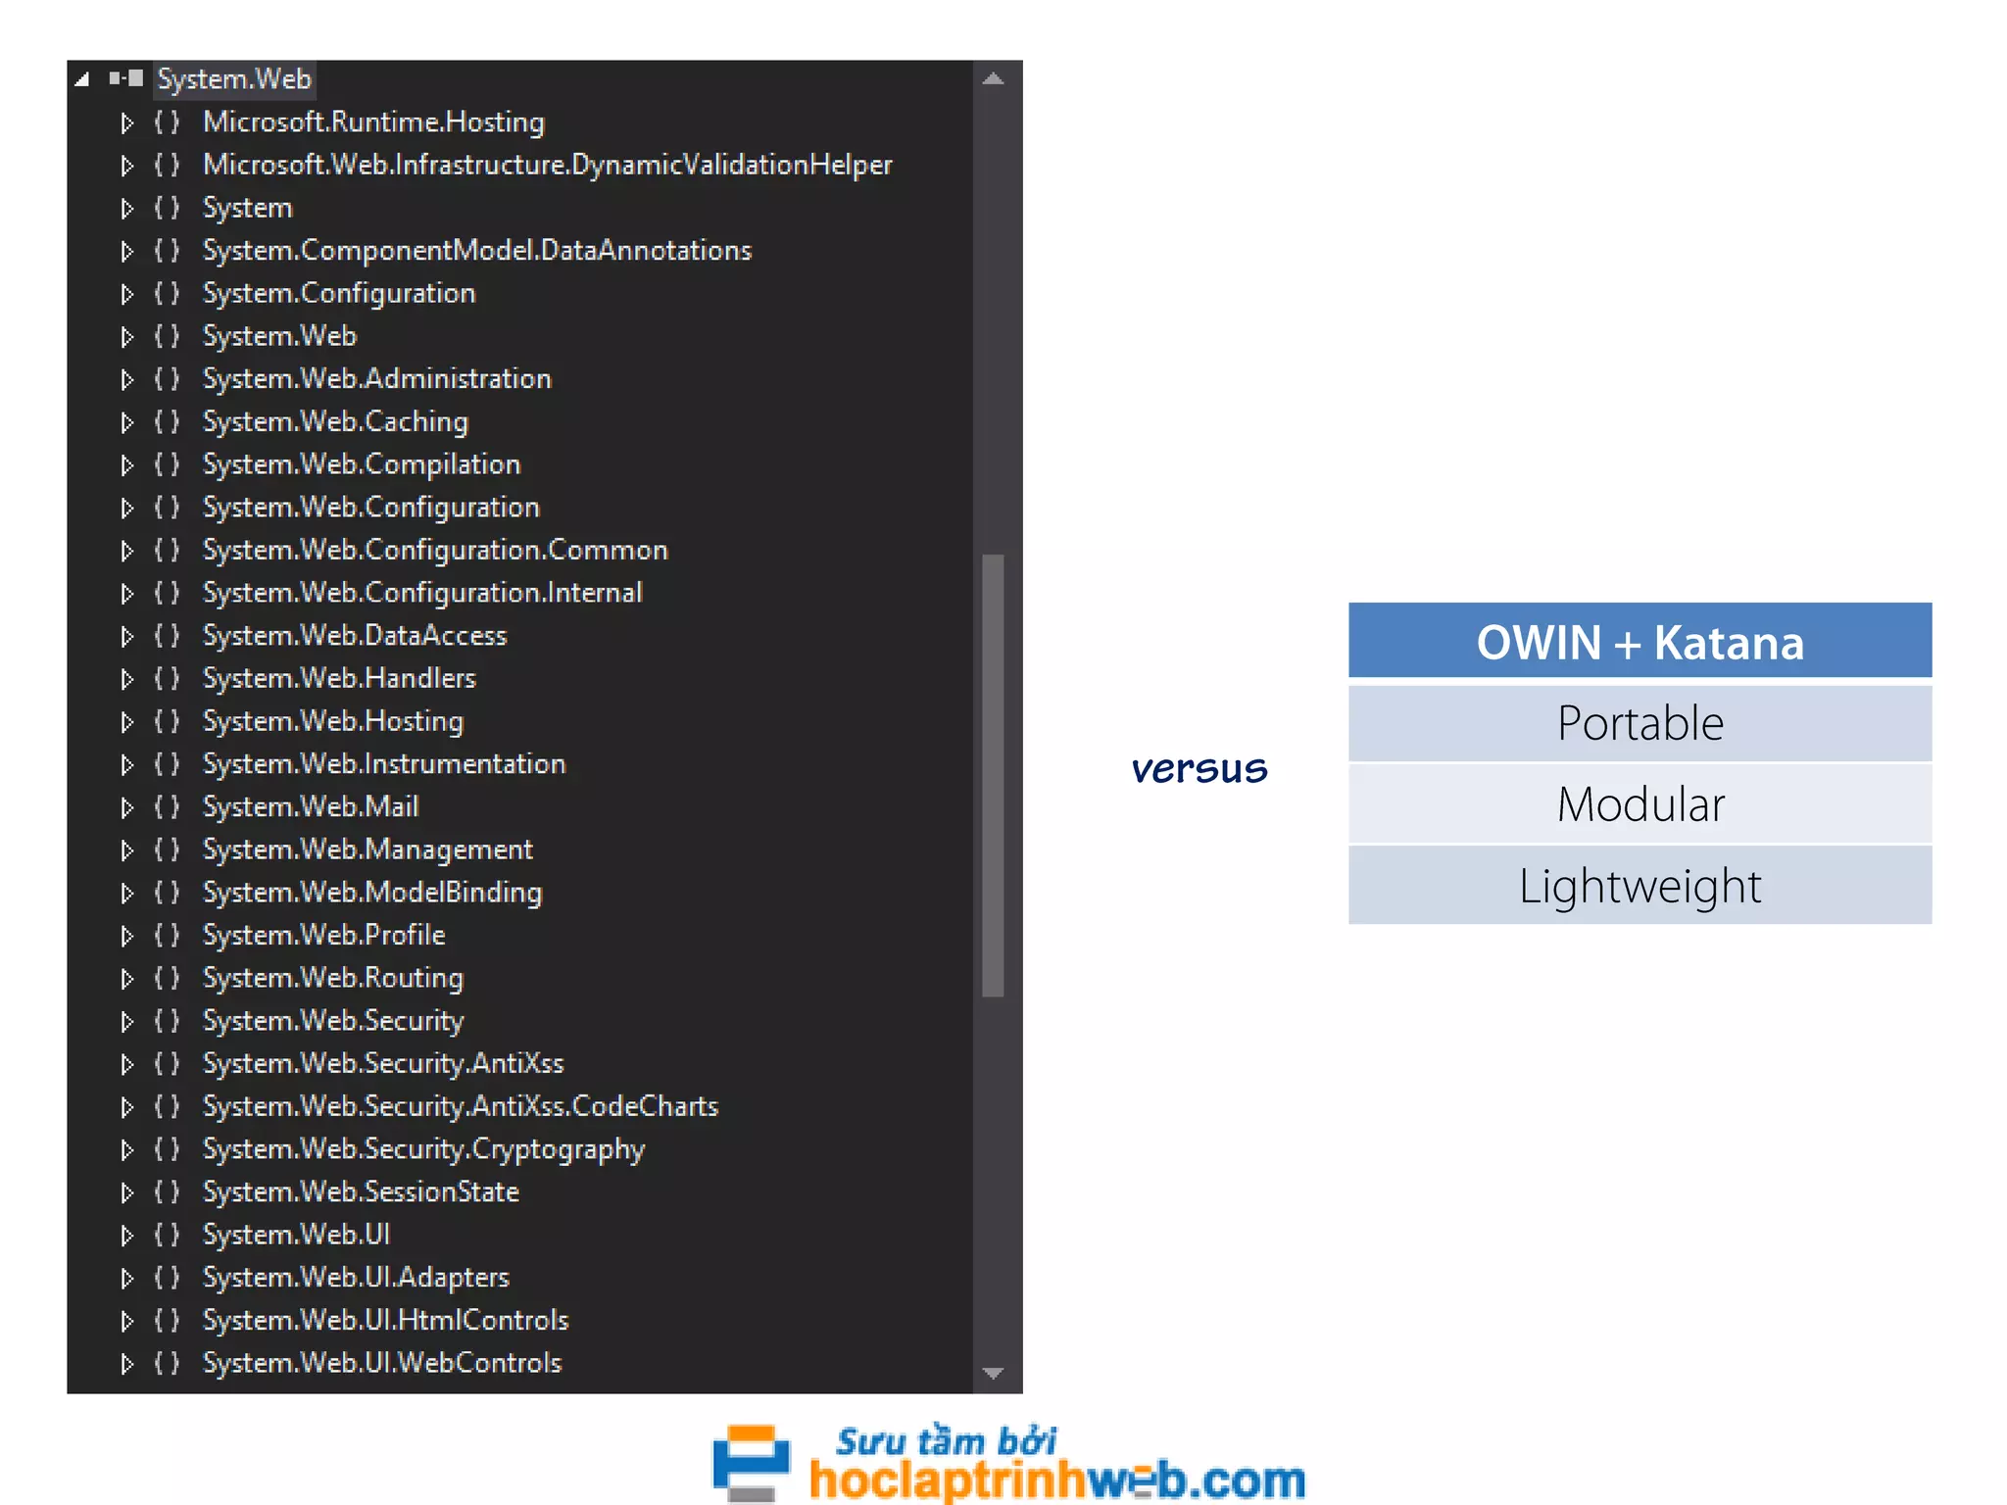
Task: Click the scrollbar up arrow
Action: (x=993, y=79)
